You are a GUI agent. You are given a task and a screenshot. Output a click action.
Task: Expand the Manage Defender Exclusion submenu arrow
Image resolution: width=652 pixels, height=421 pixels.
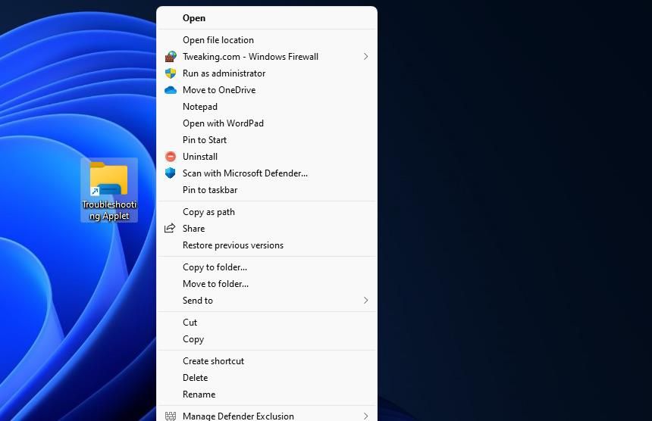pyautogui.click(x=365, y=416)
